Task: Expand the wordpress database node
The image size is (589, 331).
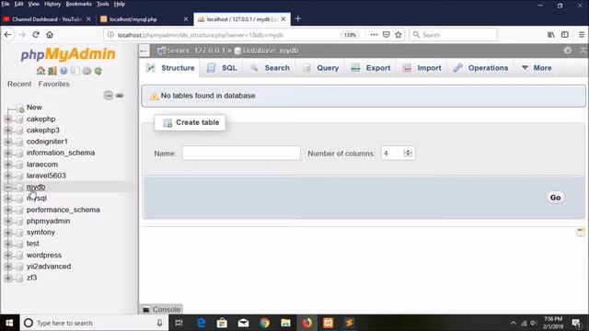Action: [8, 256]
